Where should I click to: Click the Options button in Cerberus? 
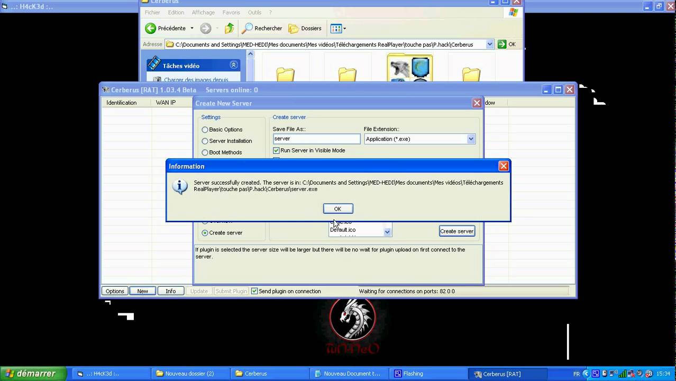pos(115,291)
